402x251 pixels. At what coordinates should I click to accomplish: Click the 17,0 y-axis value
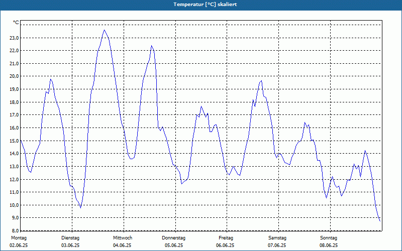[14, 115]
